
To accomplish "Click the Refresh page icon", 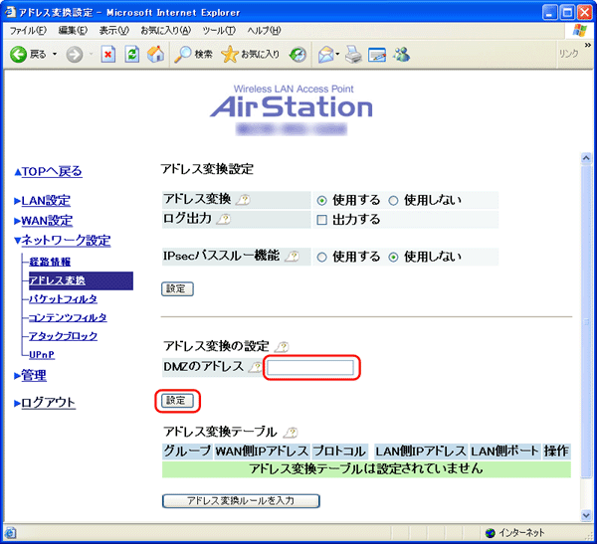I will pos(131,54).
